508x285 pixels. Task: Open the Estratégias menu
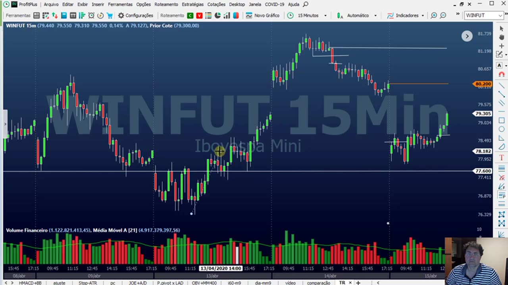(x=192, y=4)
